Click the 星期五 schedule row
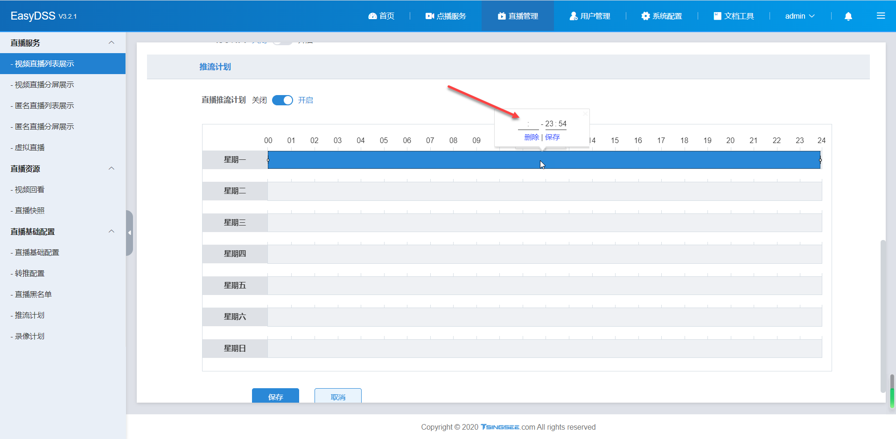896x439 pixels. tap(545, 286)
